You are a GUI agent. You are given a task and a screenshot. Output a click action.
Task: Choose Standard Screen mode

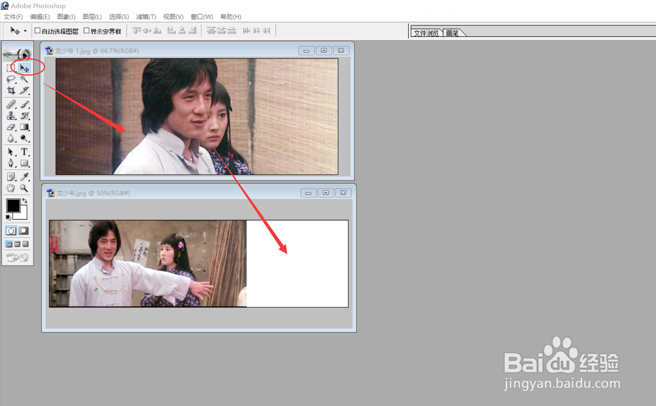click(x=9, y=244)
